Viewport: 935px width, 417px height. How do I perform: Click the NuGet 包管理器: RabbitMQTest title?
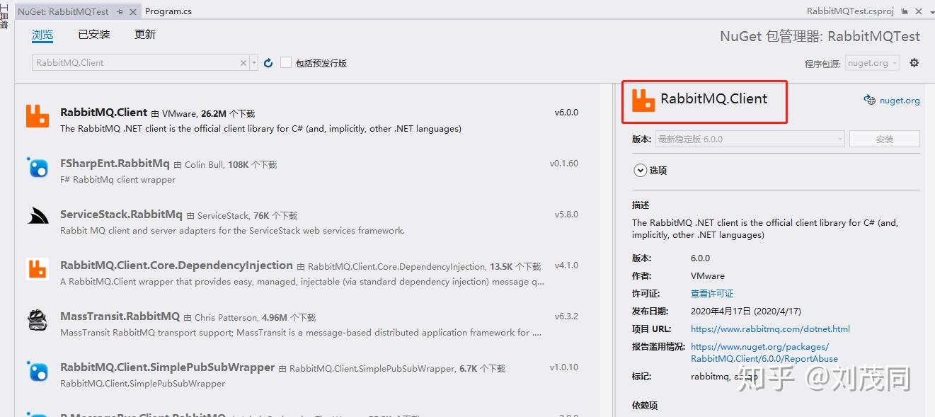[x=820, y=37]
